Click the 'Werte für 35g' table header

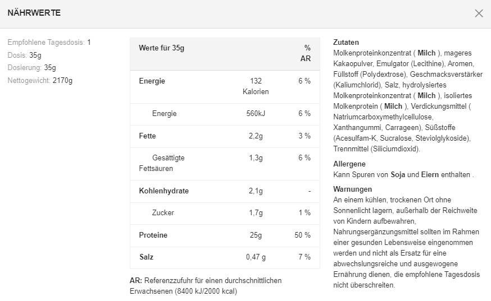pyautogui.click(x=162, y=48)
